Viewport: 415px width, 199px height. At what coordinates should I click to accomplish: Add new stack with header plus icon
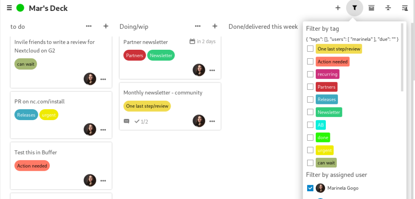pos(338,8)
